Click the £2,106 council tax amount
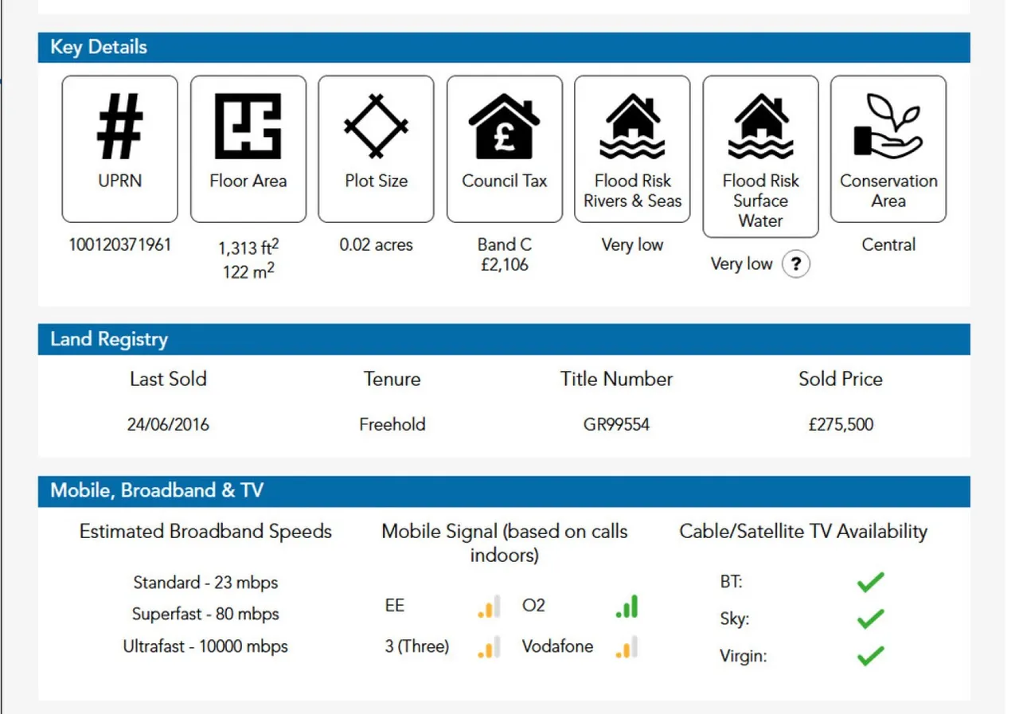Viewport: 1019px width, 714px height. click(x=505, y=265)
